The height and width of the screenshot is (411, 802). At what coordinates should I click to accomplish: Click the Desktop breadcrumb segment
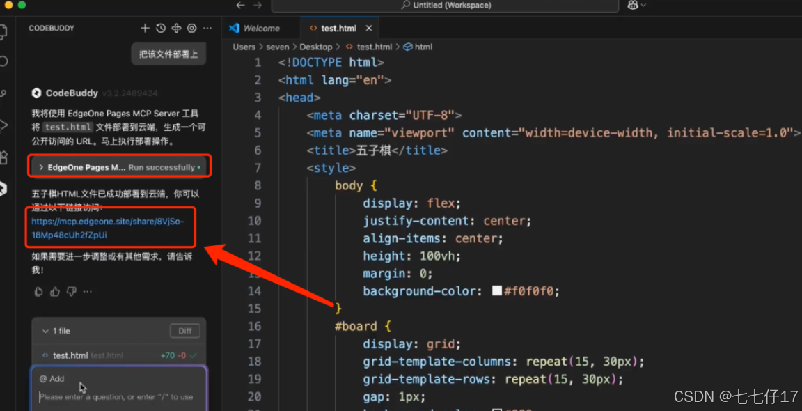315,47
